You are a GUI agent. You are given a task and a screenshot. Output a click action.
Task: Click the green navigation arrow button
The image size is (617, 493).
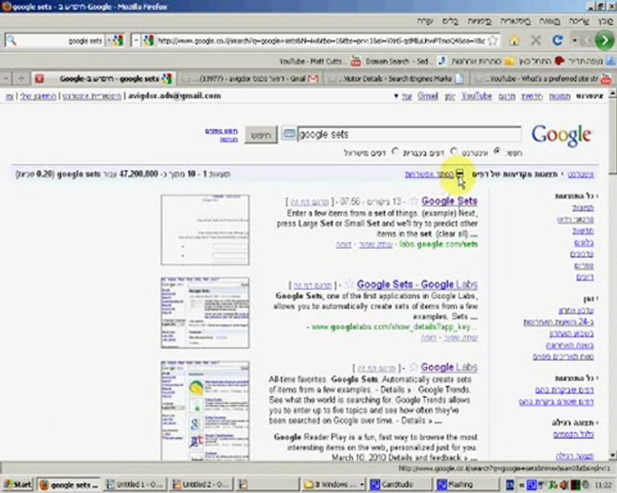coord(604,40)
